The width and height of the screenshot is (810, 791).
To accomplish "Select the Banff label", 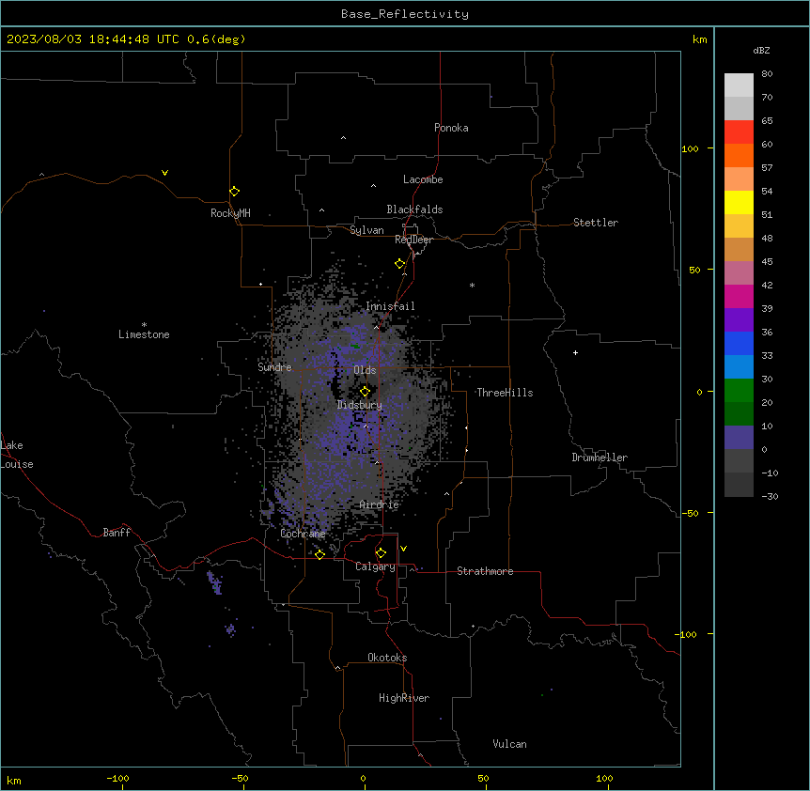I will pos(117,533).
